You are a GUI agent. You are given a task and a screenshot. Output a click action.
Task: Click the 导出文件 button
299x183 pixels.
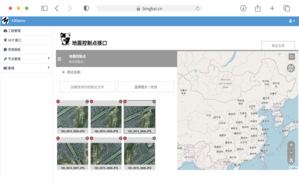(278, 46)
